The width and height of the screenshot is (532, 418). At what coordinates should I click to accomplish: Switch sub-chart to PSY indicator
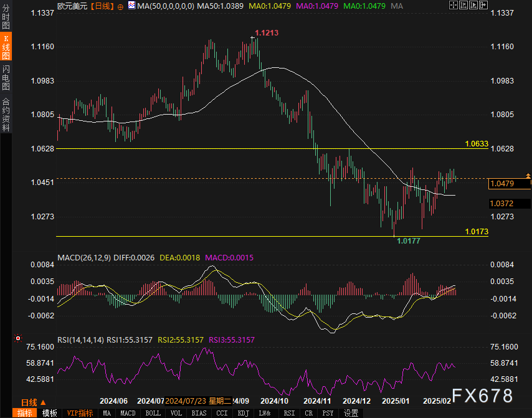coord(328,413)
